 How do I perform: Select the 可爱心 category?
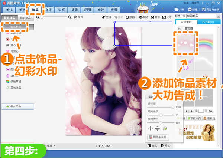[12, 51]
